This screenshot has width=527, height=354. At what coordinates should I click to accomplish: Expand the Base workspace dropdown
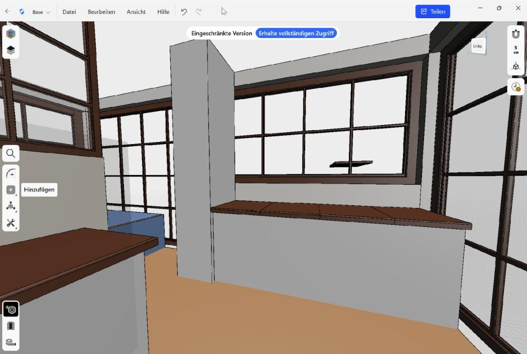[41, 12]
